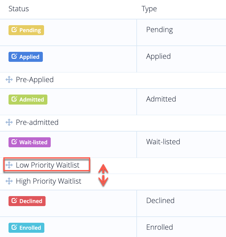The height and width of the screenshot is (237, 226).
Task: Click the move handle beside Pre-Applied
Action: click(9, 80)
